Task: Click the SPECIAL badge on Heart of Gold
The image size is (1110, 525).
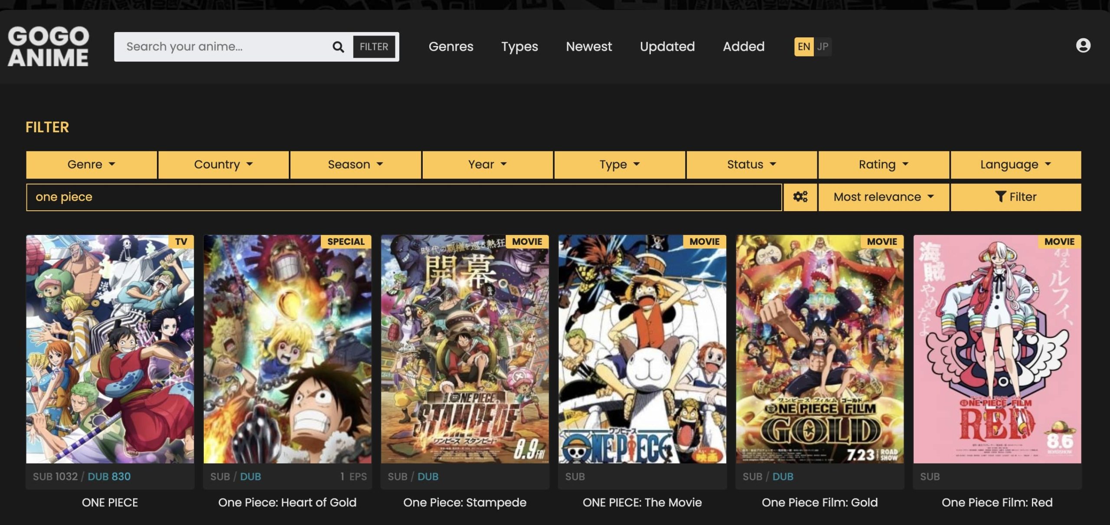Action: tap(346, 241)
